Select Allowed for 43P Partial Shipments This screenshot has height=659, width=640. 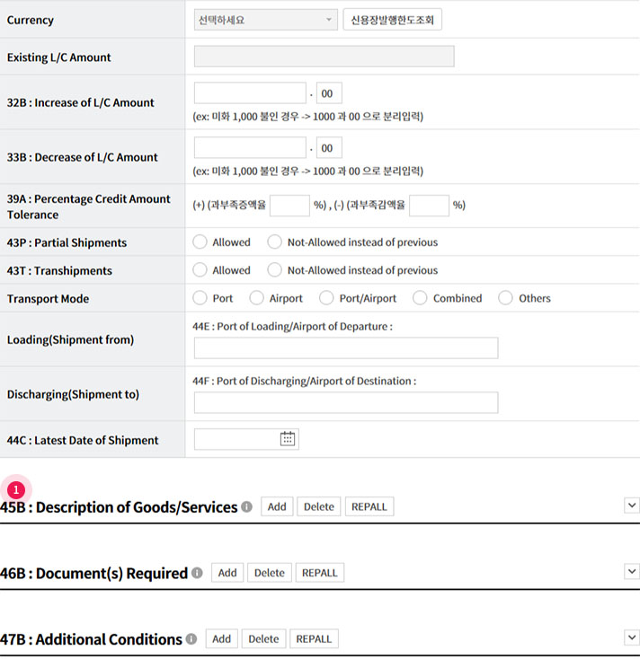(x=200, y=242)
